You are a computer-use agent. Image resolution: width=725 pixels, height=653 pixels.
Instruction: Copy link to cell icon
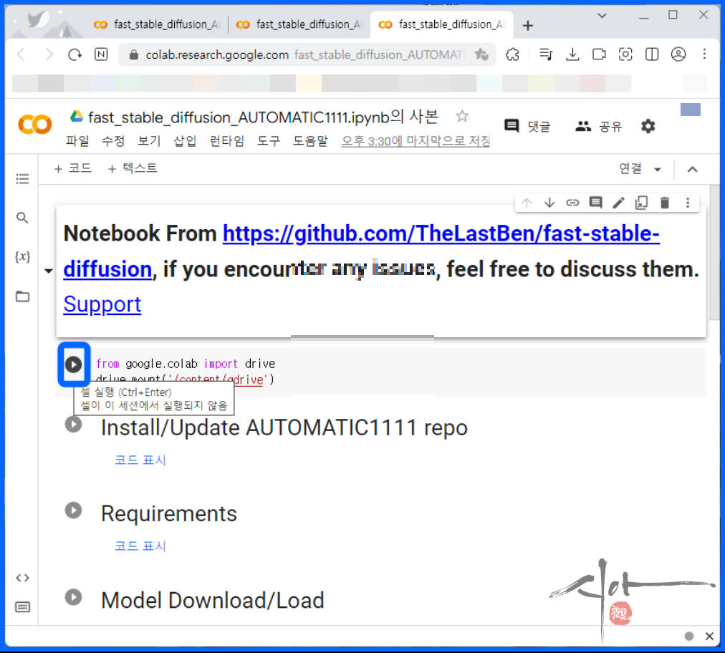pyautogui.click(x=572, y=203)
